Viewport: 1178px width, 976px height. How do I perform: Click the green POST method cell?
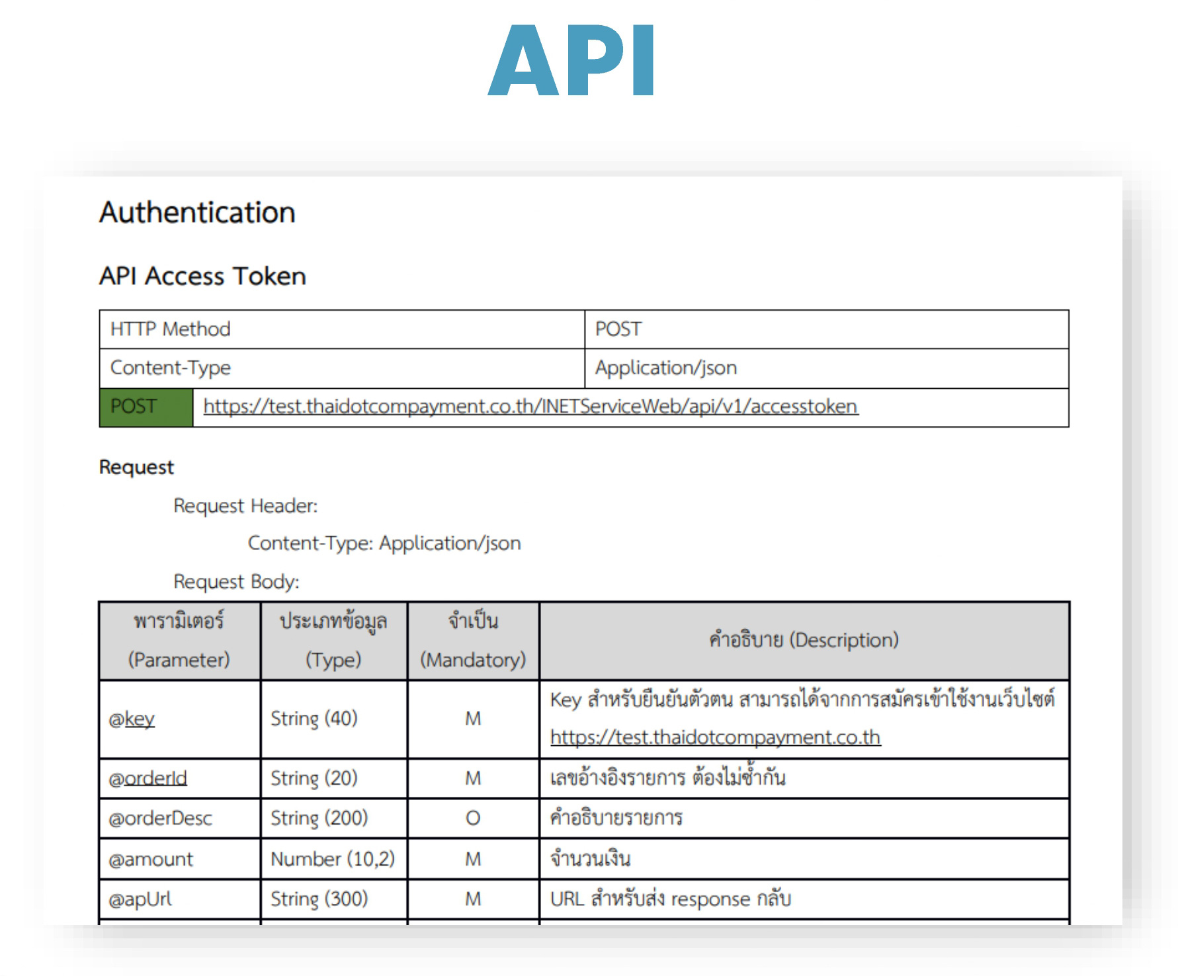(x=146, y=407)
